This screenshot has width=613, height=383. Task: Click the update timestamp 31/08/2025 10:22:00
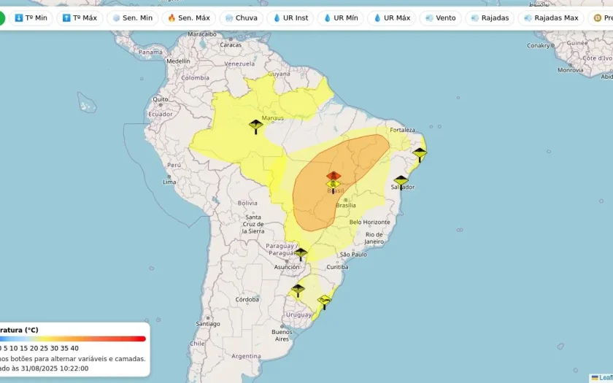[x=55, y=368]
